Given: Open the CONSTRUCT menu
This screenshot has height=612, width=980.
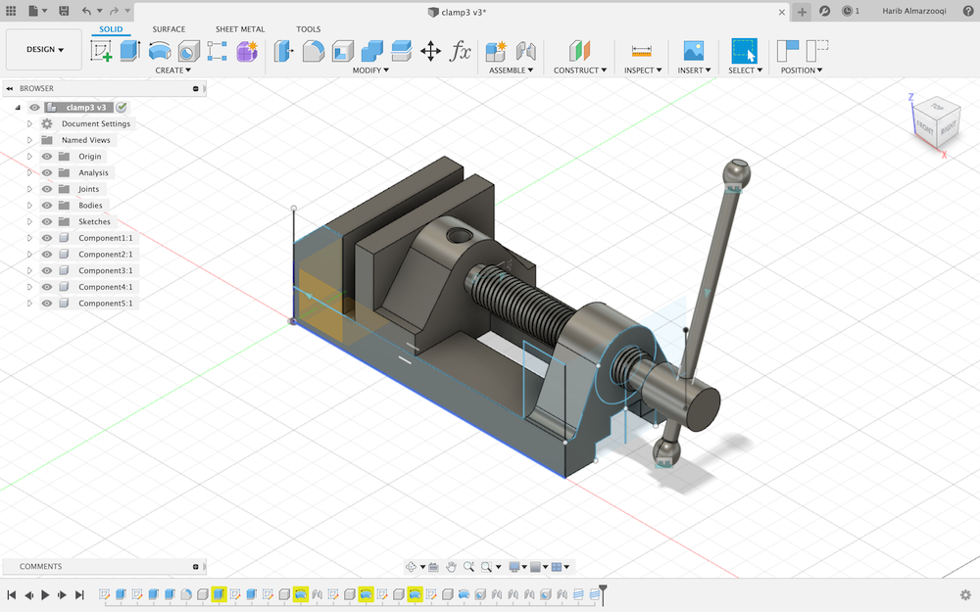Looking at the screenshot, I should click(x=580, y=71).
